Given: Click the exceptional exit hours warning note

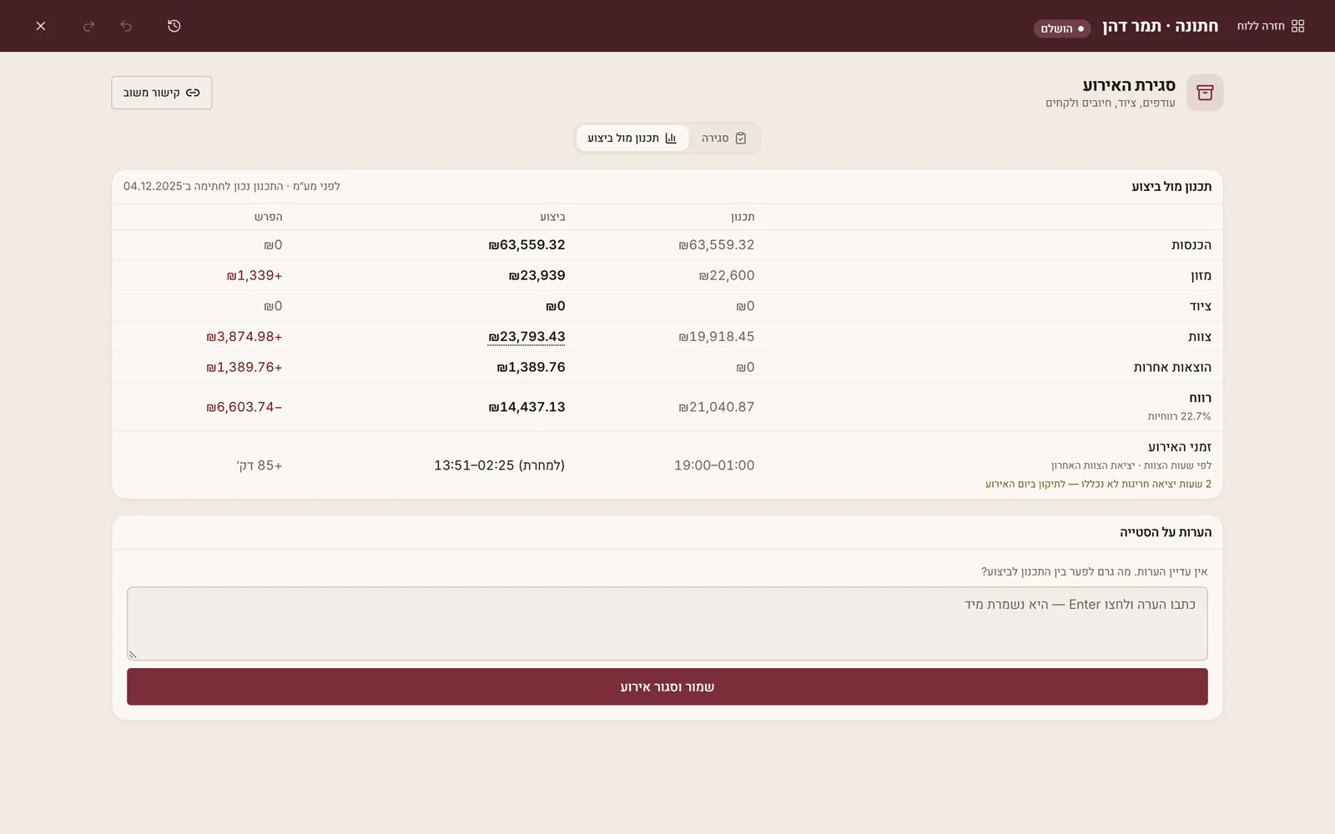Looking at the screenshot, I should coord(1098,484).
